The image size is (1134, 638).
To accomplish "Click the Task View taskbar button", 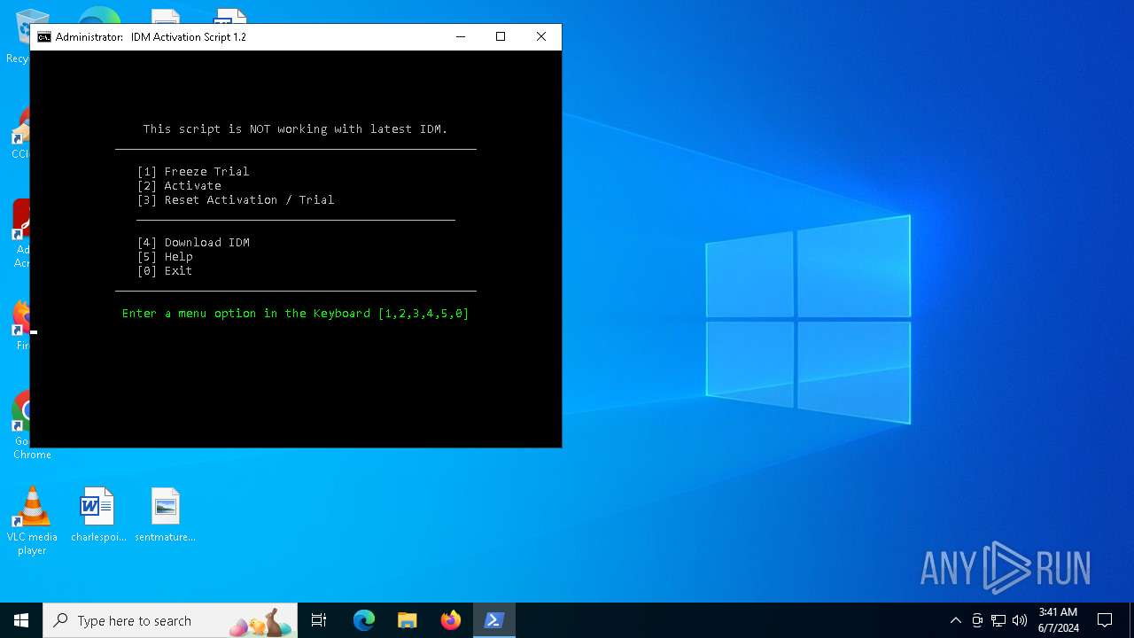I will [319, 620].
